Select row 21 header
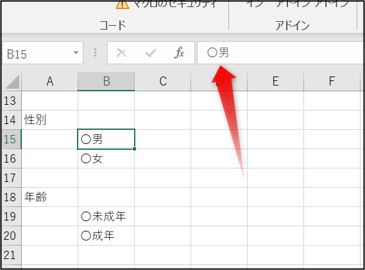Image resolution: width=365 pixels, height=270 pixels. pos(11,255)
